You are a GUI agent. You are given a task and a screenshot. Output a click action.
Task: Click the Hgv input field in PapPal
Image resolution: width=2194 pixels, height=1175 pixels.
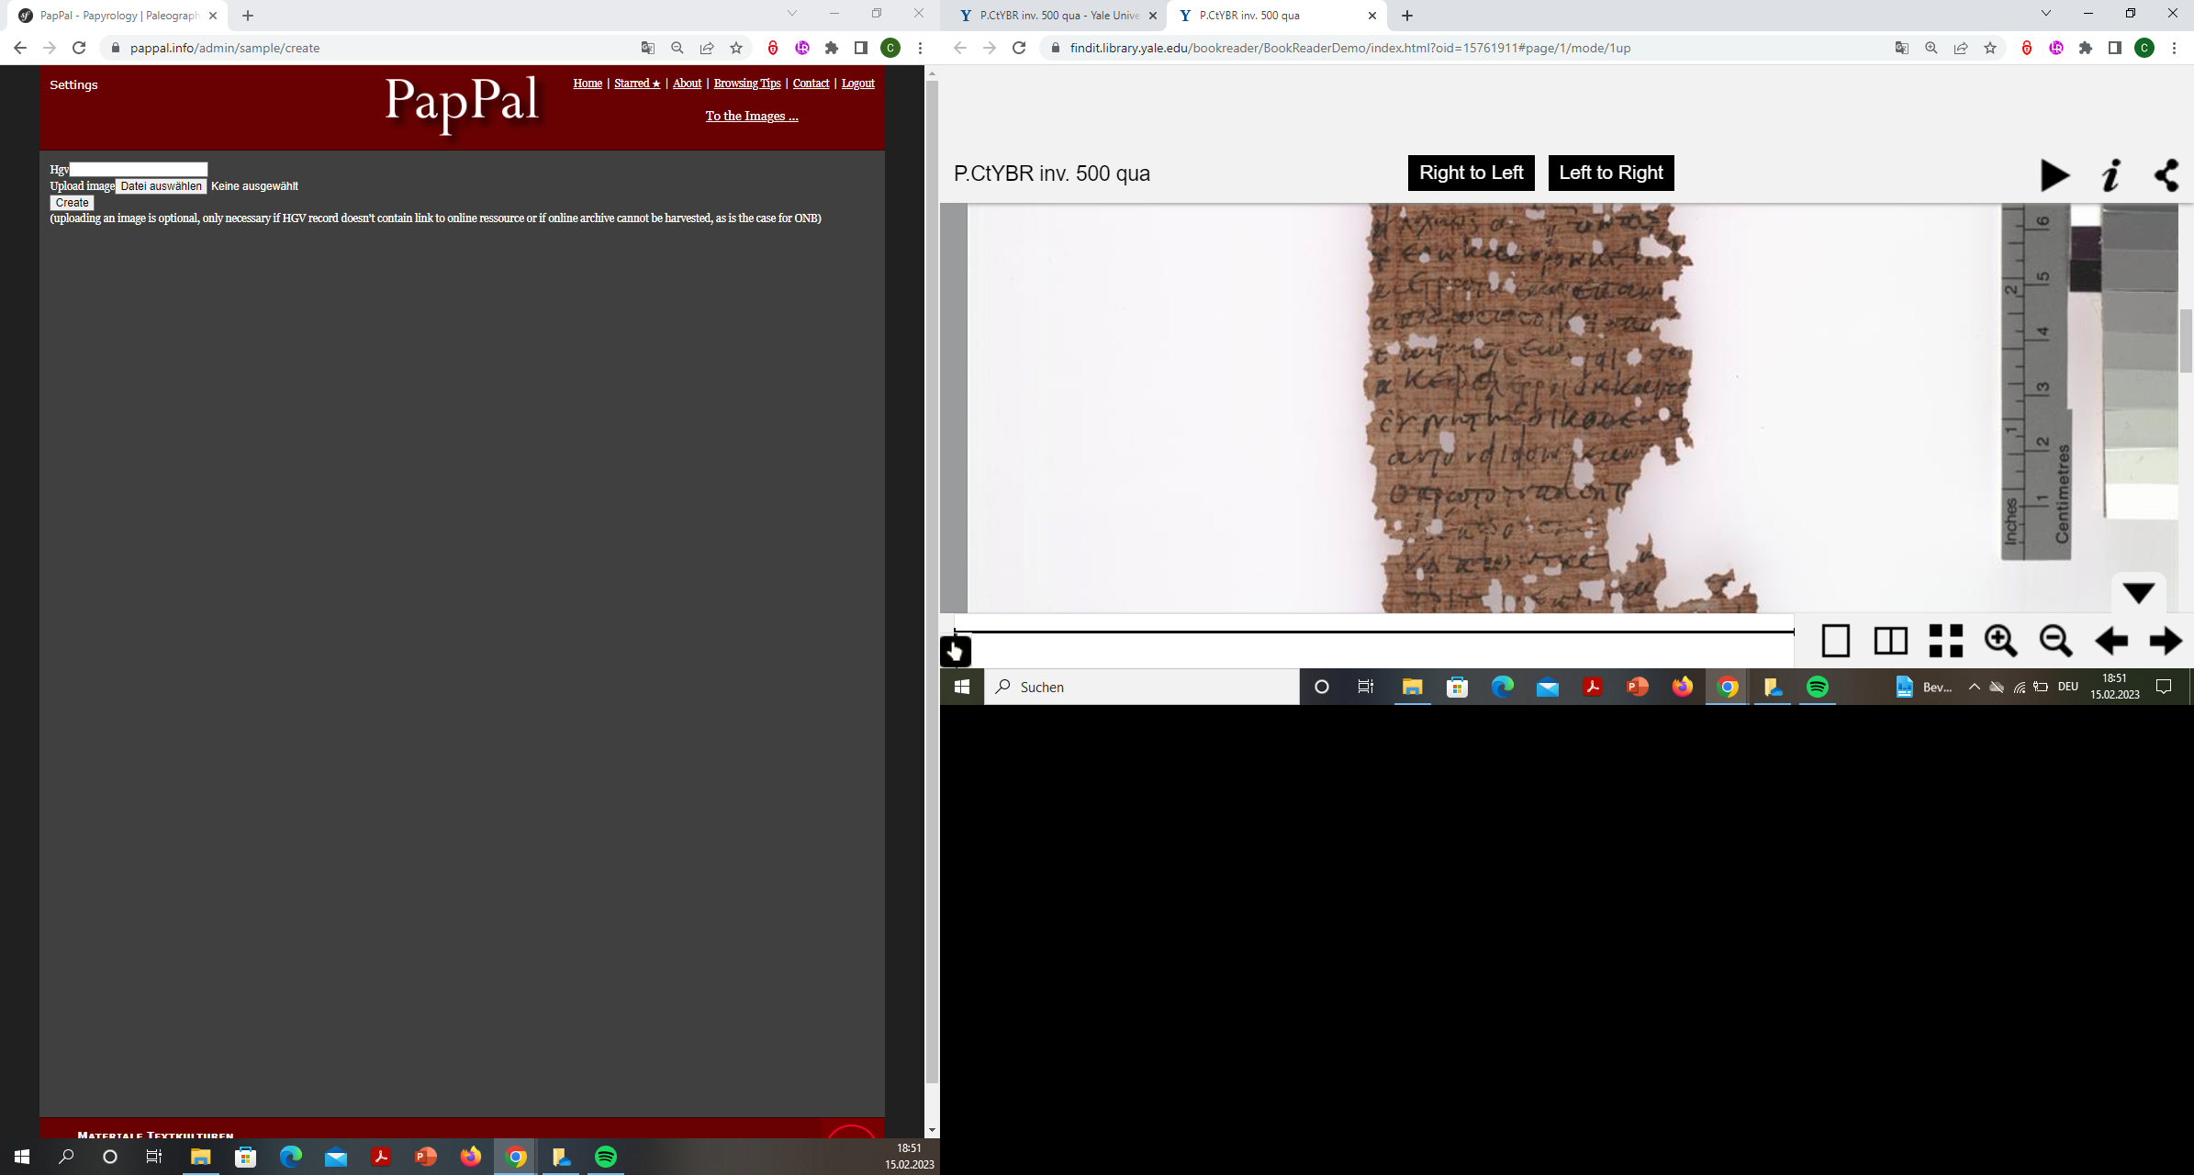click(139, 169)
